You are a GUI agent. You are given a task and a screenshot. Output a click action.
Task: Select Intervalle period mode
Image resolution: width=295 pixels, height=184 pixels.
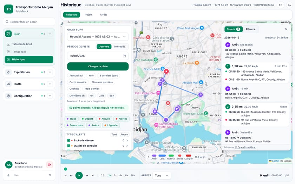coord(119,47)
